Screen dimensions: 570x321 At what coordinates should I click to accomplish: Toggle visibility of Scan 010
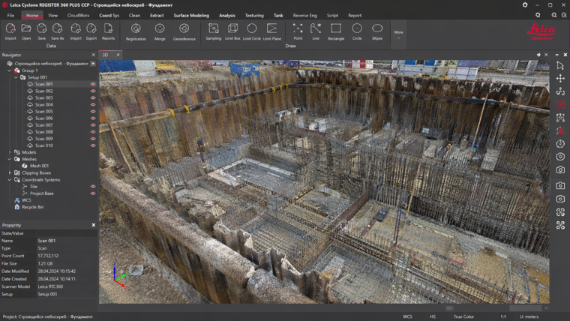click(93, 145)
